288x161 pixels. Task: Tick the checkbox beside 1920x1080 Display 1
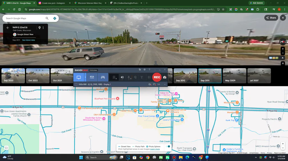pos(76,84)
